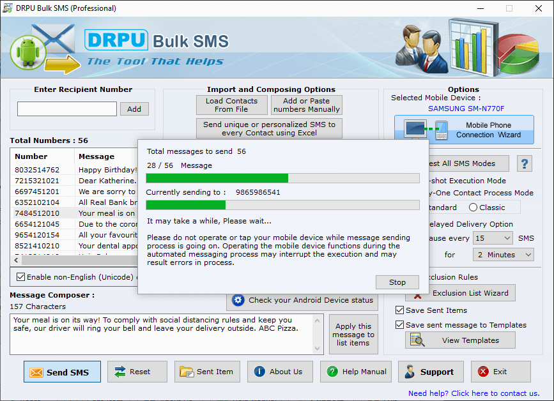Open the Mobile Phone Connection Wizard
The height and width of the screenshot is (401, 554).
click(464, 130)
